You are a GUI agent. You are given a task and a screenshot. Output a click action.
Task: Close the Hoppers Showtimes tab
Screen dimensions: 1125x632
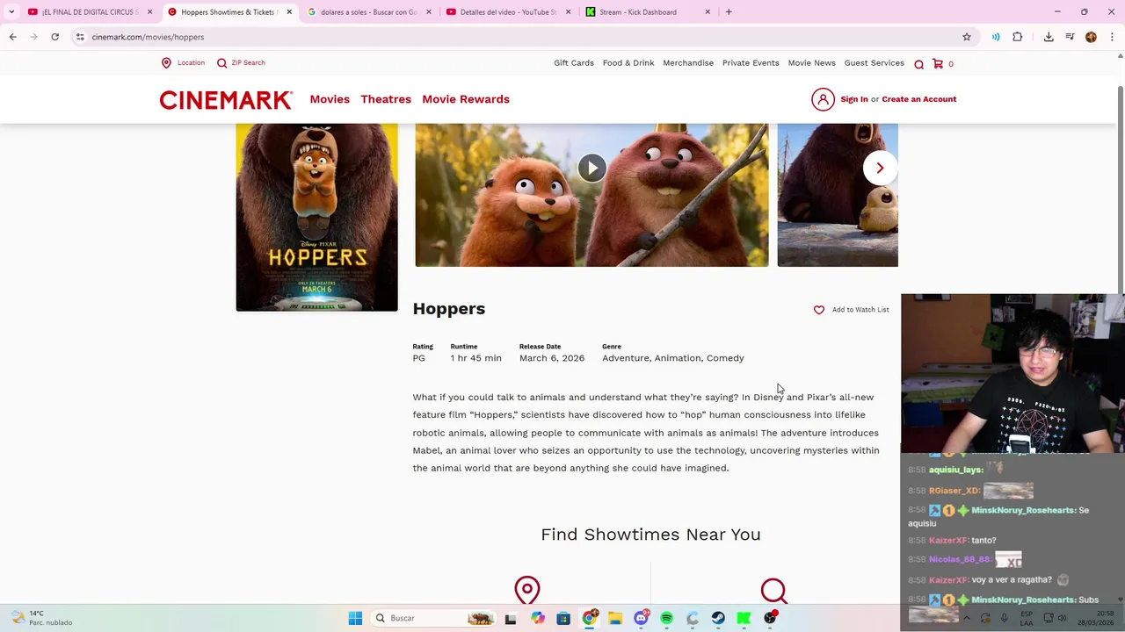click(289, 12)
